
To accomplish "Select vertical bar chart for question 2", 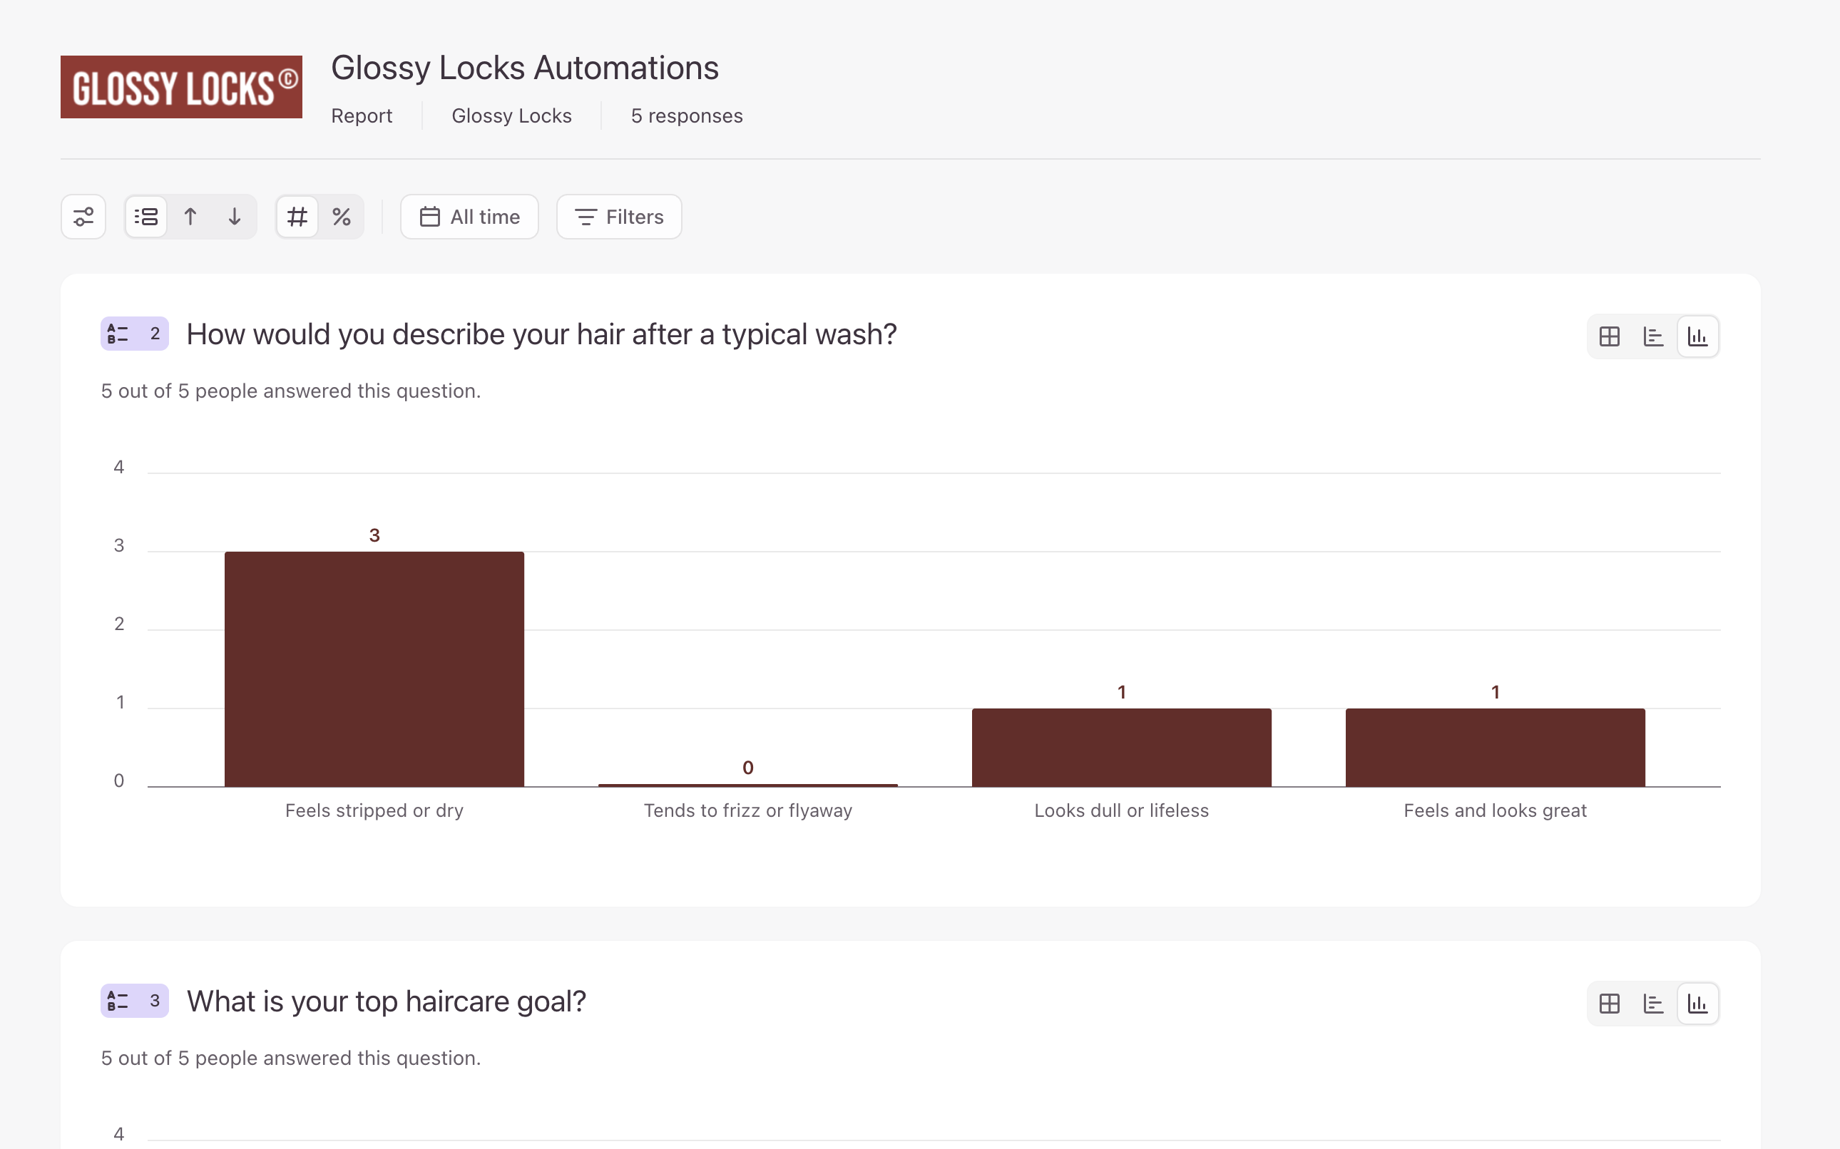I will [x=1697, y=336].
